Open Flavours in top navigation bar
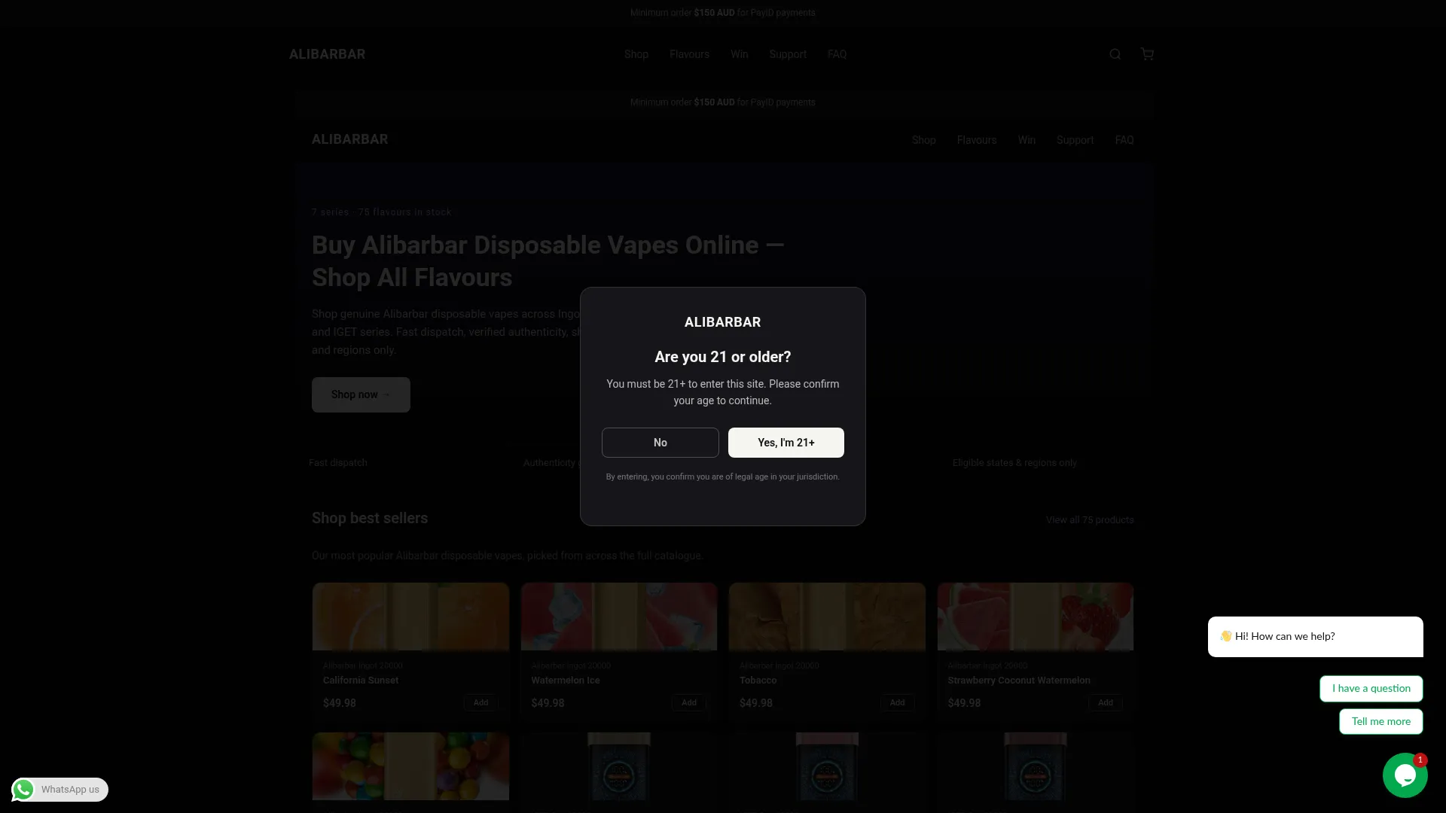1446x813 pixels. click(x=690, y=54)
